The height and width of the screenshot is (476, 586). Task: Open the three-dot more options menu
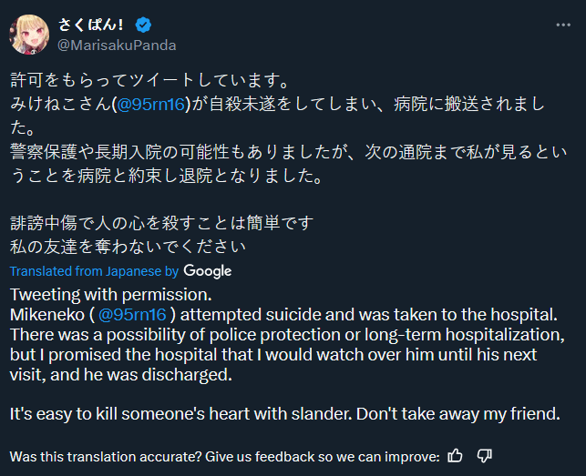pyautogui.click(x=563, y=25)
